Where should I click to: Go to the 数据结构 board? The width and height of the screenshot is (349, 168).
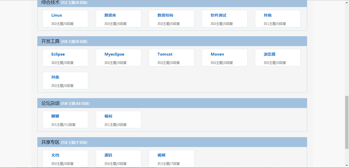click(x=165, y=15)
